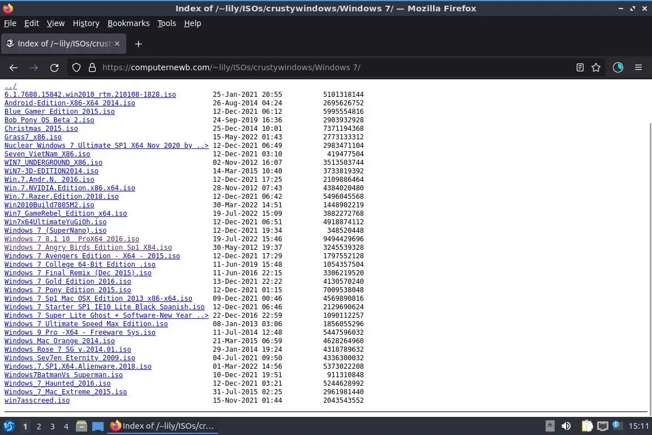
Task: Download Christmas_2015.iso
Action: click(x=41, y=128)
